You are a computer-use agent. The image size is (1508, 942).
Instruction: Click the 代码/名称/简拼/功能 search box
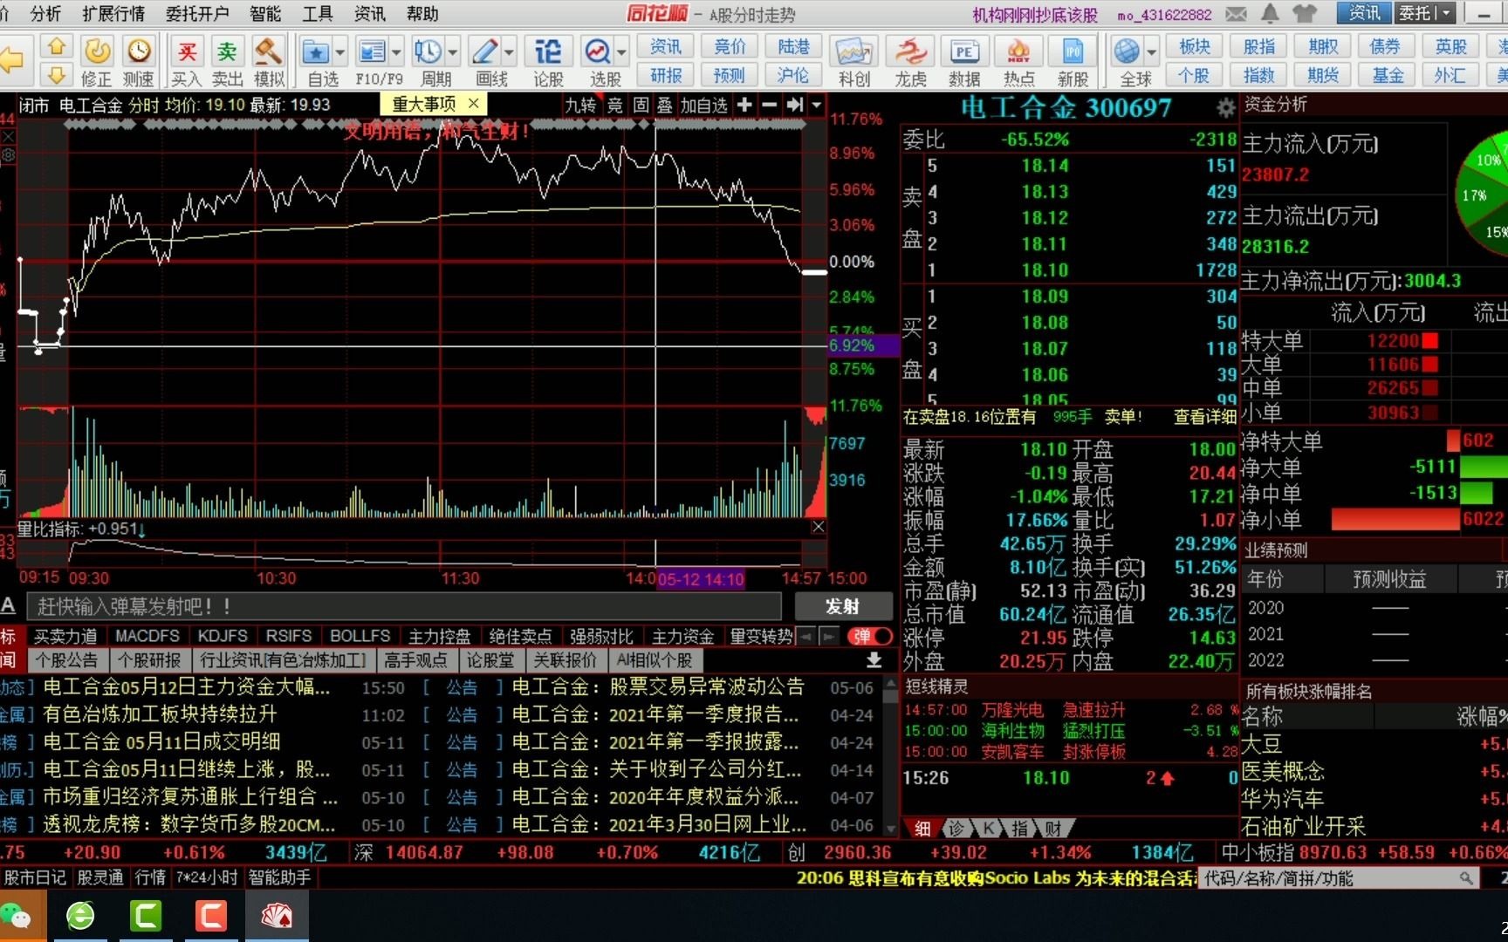1339,878
